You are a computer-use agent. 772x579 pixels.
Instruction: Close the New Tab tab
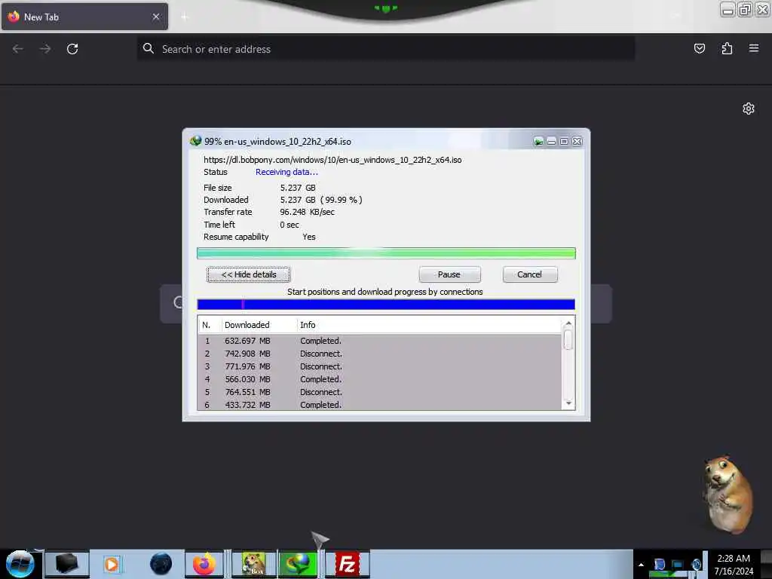[x=156, y=17]
